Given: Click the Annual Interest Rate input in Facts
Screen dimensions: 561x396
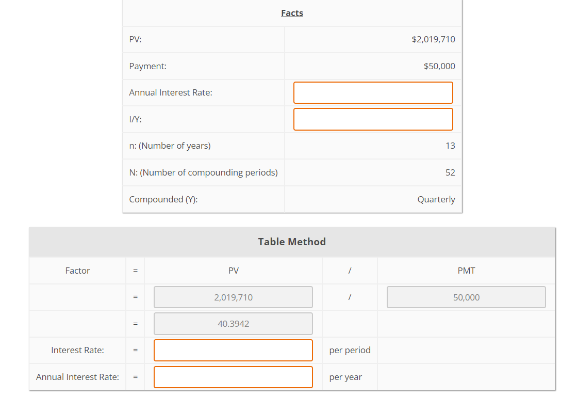Looking at the screenshot, I should pos(373,93).
